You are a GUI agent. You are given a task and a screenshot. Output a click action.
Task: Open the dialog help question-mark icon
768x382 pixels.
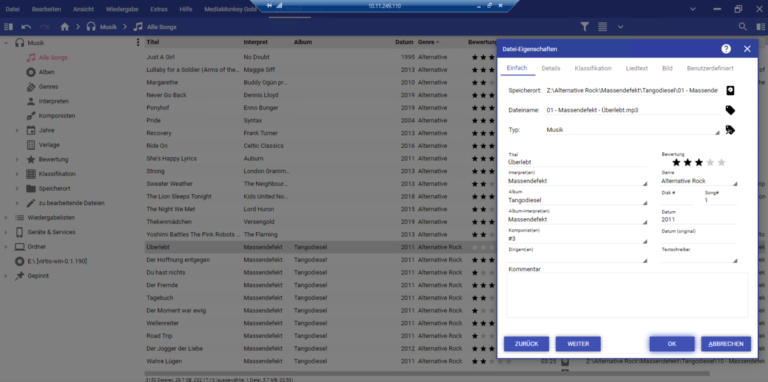(726, 49)
